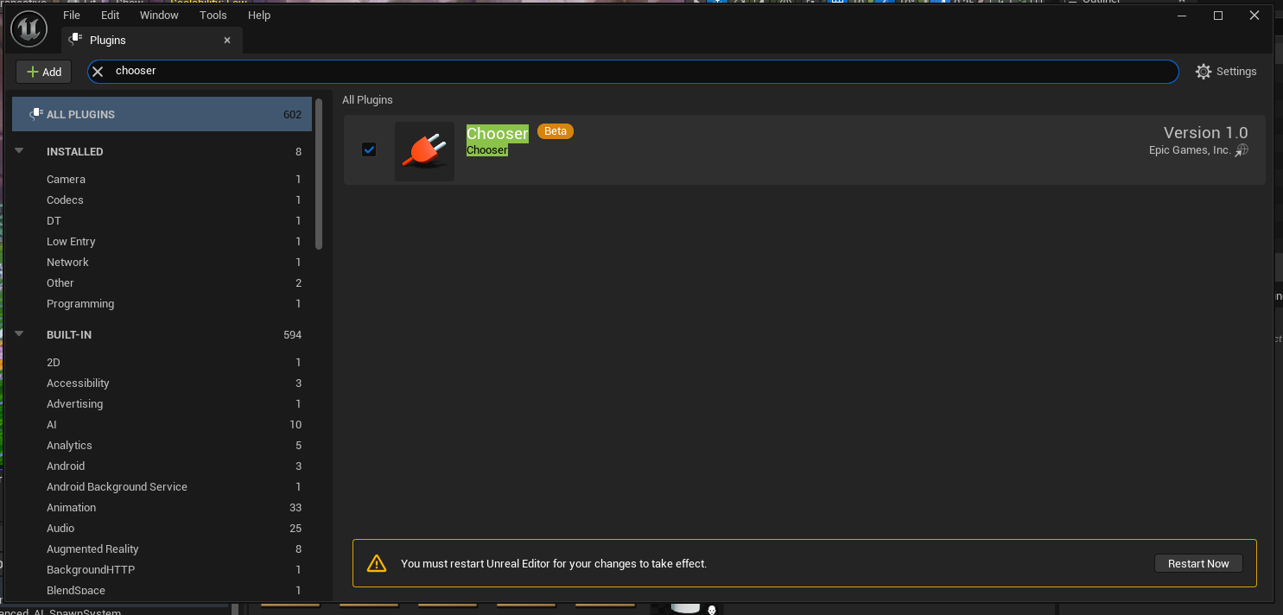This screenshot has height=615, width=1283.
Task: Select the BlendSpace category
Action: (x=162, y=590)
